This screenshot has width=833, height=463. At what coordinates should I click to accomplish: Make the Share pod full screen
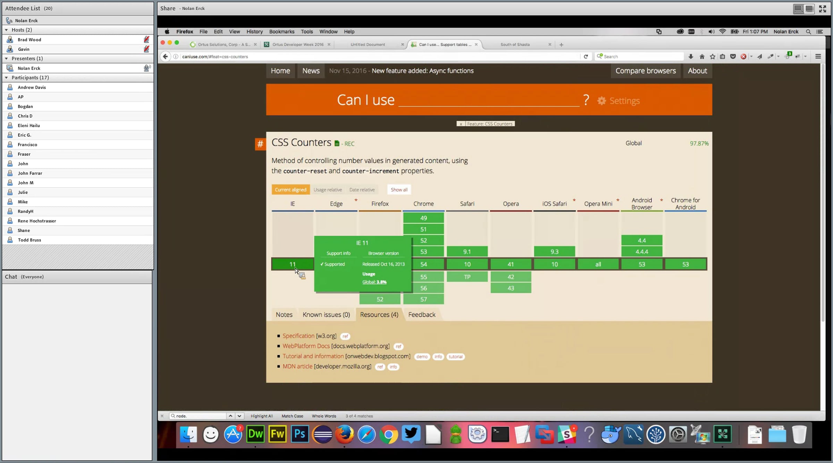point(822,9)
